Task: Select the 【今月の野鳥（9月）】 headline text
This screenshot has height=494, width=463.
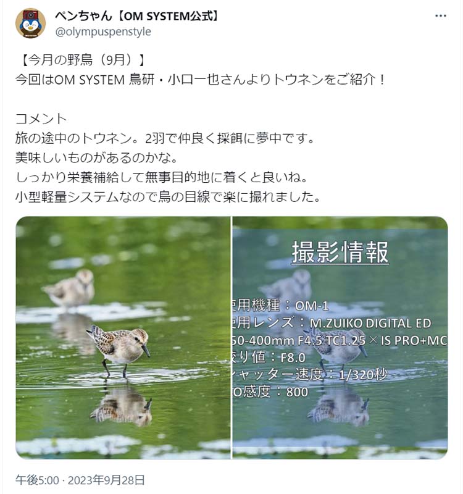Action: tap(82, 60)
